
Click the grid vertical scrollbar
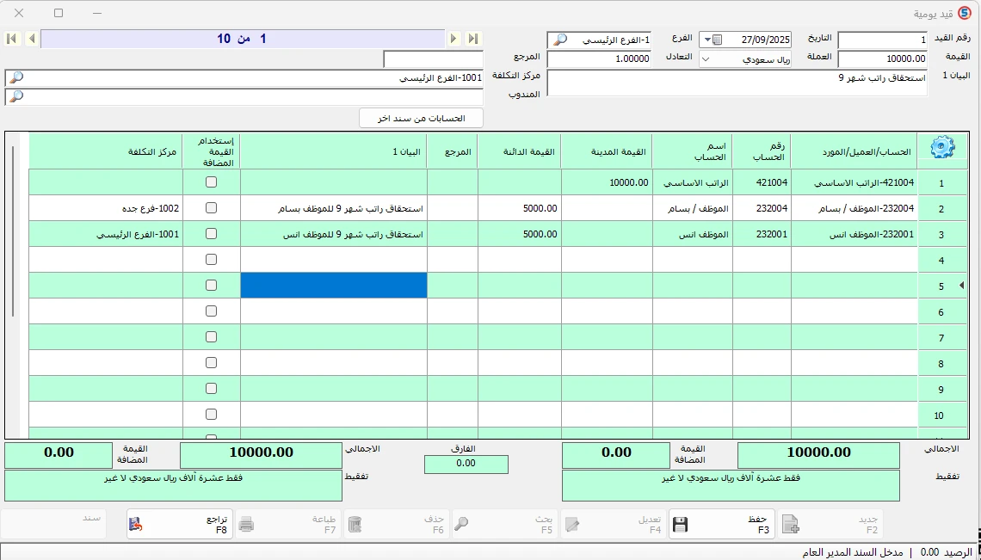tap(14, 231)
